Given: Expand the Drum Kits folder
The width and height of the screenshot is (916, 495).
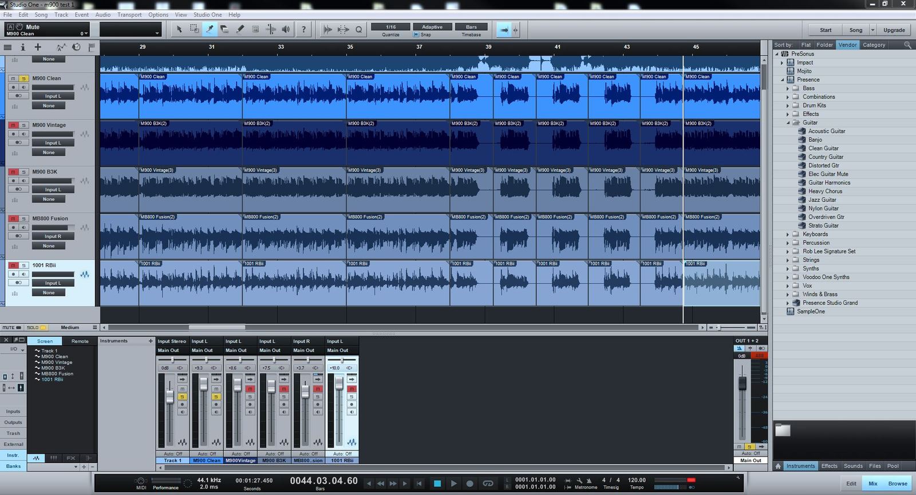Looking at the screenshot, I should pyautogui.click(x=788, y=105).
